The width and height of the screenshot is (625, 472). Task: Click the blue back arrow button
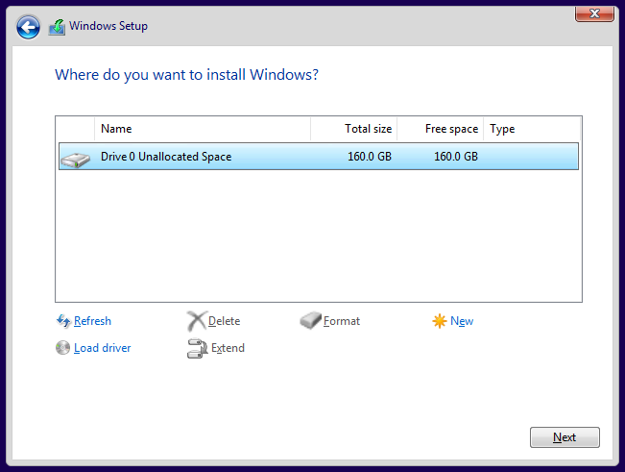click(29, 27)
